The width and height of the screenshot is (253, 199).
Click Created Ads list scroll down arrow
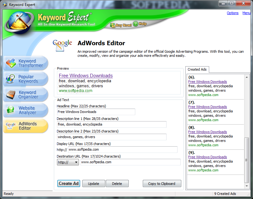[x=247, y=186]
